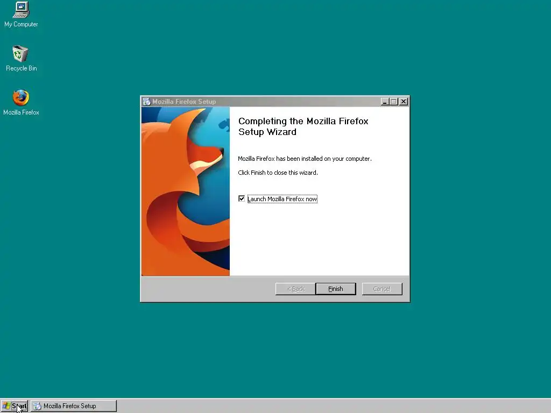The width and height of the screenshot is (551, 413).
Task: Click 'Mozilla Firefox has been installed' text
Action: point(305,159)
